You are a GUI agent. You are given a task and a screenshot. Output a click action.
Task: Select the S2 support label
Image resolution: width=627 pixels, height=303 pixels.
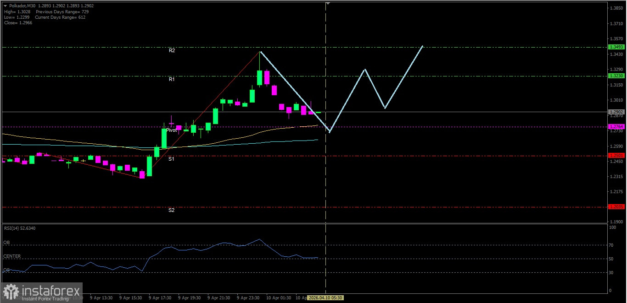[x=171, y=211]
